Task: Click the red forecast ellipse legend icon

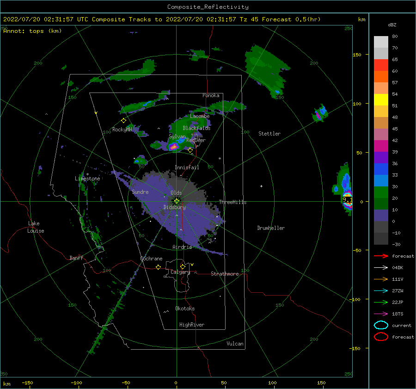Action: [x=381, y=337]
